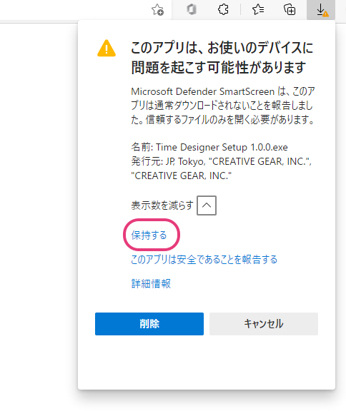Open the Microsoft Office extension icon
Image resolution: width=346 pixels, height=411 pixels.
point(192,10)
